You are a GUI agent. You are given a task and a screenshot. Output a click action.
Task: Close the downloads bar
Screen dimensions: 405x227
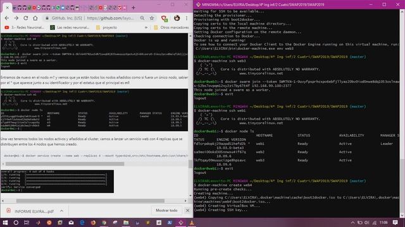(187, 211)
